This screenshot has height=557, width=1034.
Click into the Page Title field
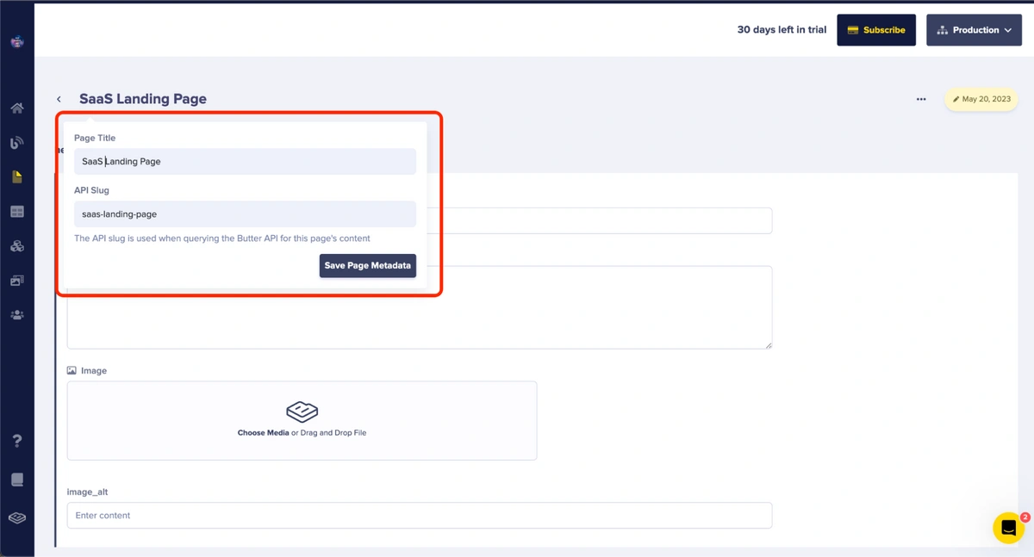click(x=245, y=161)
